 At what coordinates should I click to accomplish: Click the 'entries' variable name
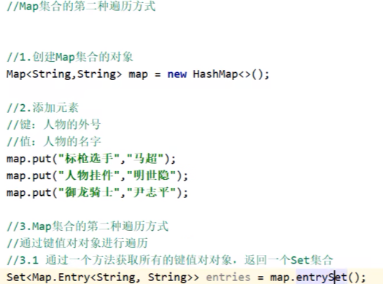[x=228, y=277]
